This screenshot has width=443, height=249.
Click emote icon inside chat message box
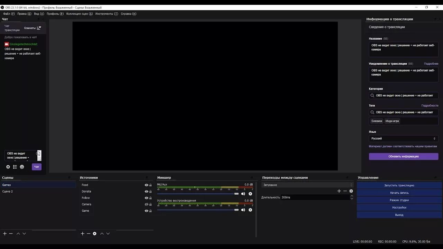pyautogui.click(x=38, y=154)
